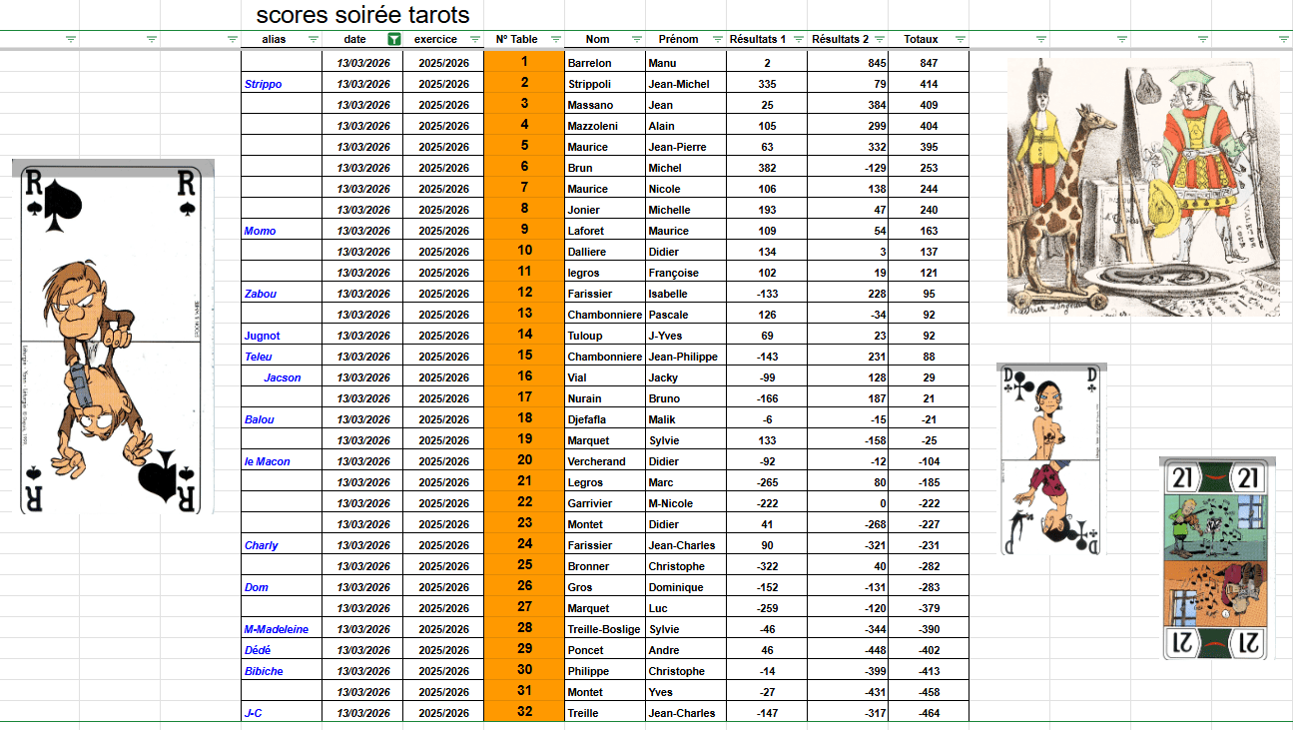
Task: Expand filter dropdown in leftmost empty column
Action: point(70,40)
